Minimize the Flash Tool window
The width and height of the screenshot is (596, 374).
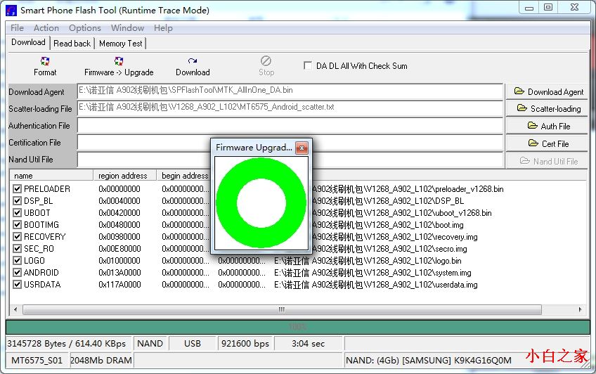[529, 8]
